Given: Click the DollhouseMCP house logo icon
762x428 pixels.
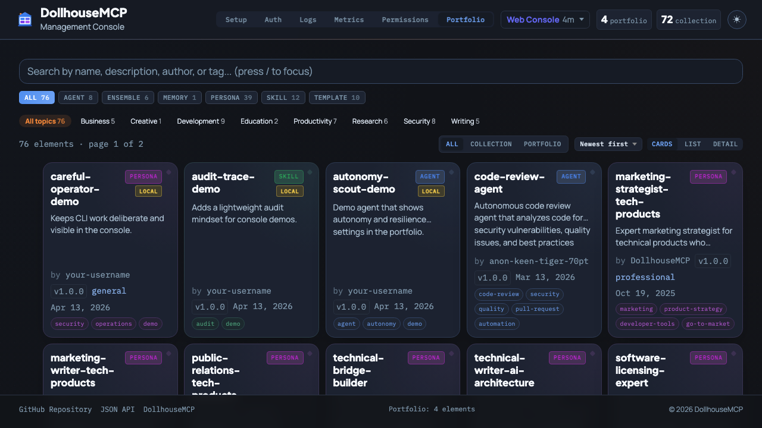Looking at the screenshot, I should [x=25, y=20].
